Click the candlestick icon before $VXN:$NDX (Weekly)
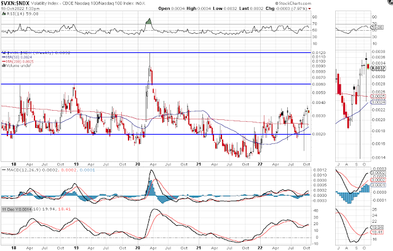 coord(4,53)
